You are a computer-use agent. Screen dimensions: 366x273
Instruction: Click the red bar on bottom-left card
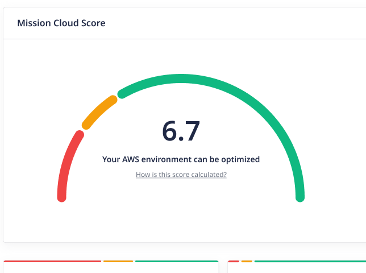tap(52, 262)
